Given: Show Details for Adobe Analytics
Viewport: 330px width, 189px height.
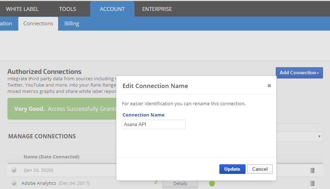Looking at the screenshot, I should (180, 184).
